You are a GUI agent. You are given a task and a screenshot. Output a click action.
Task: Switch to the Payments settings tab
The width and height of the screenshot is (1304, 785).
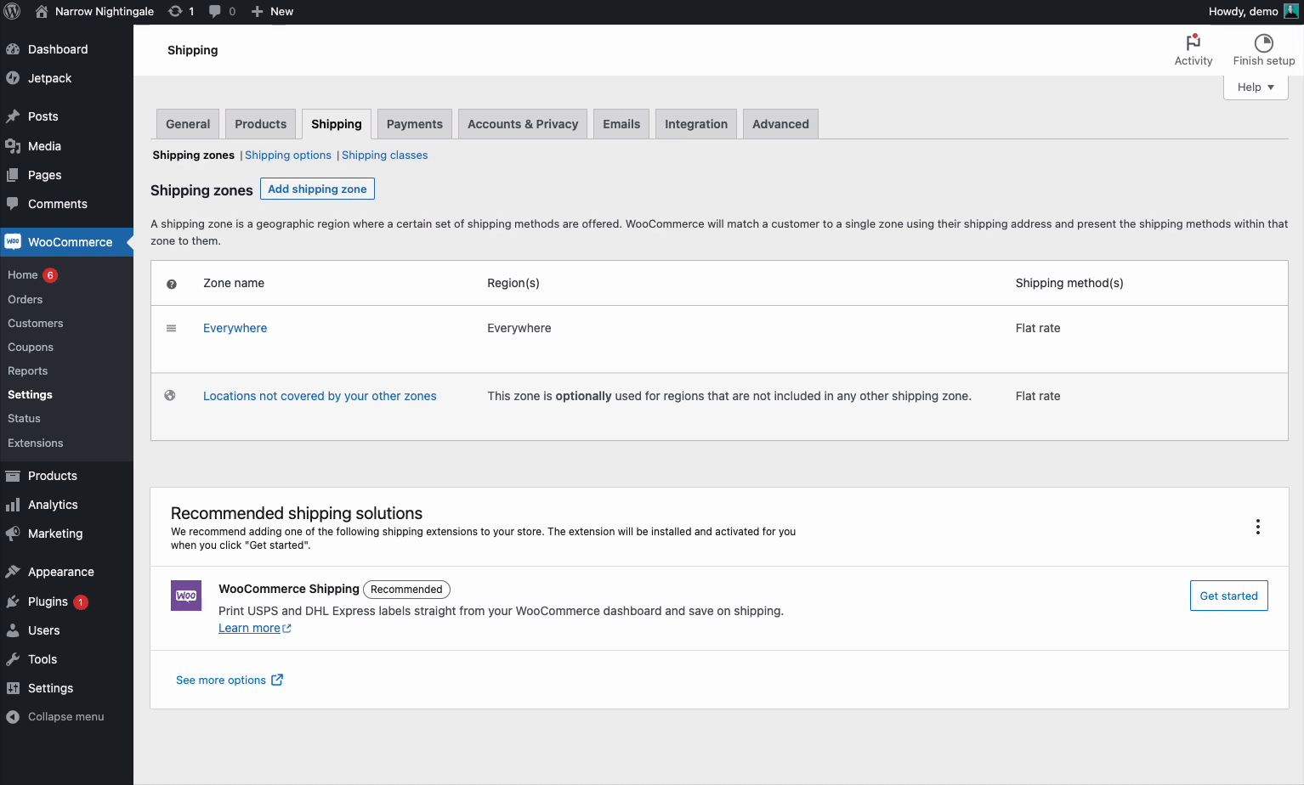(x=415, y=124)
